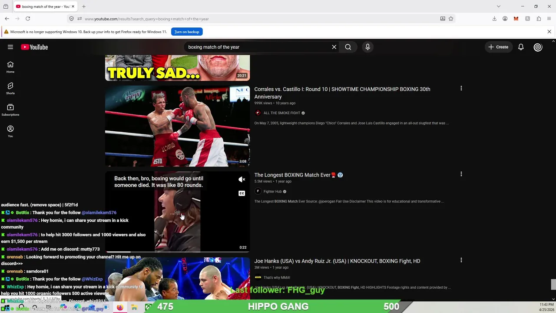Open the Create menu
Screen dimensions: 556x313
coord(498,47)
